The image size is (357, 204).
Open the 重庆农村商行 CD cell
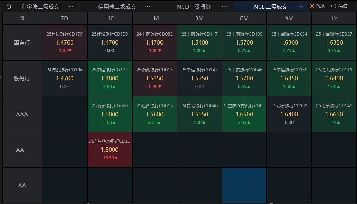244,114
